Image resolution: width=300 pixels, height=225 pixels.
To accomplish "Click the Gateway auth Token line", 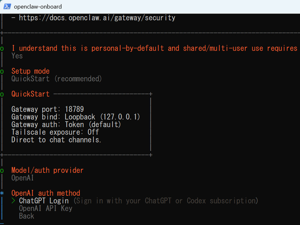I will 66,124.
